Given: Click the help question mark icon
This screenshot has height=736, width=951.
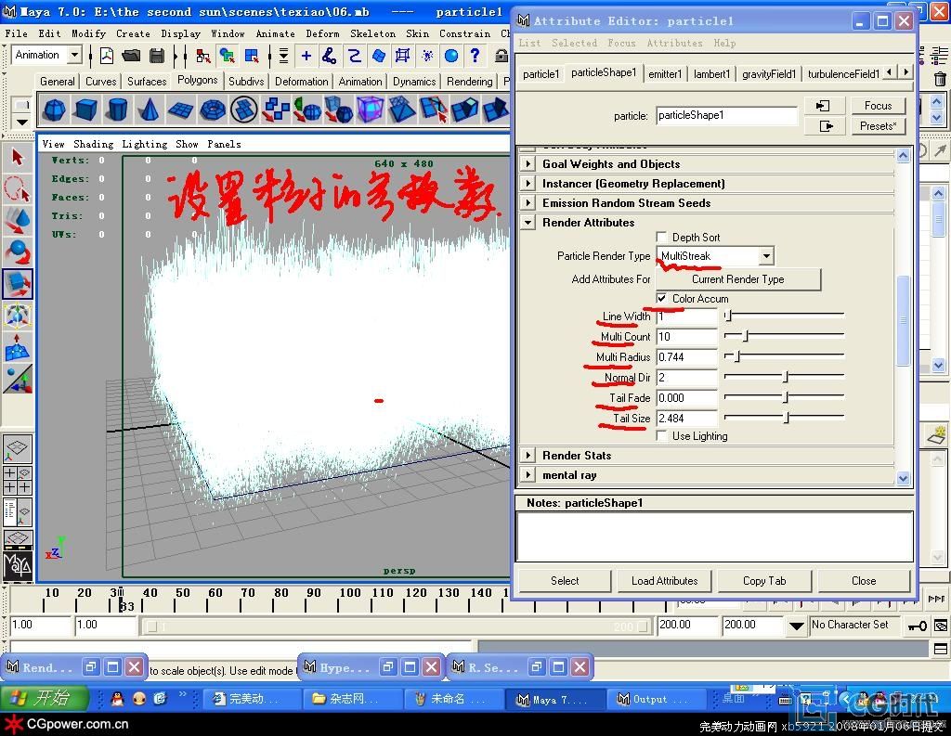Looking at the screenshot, I should click(475, 57).
